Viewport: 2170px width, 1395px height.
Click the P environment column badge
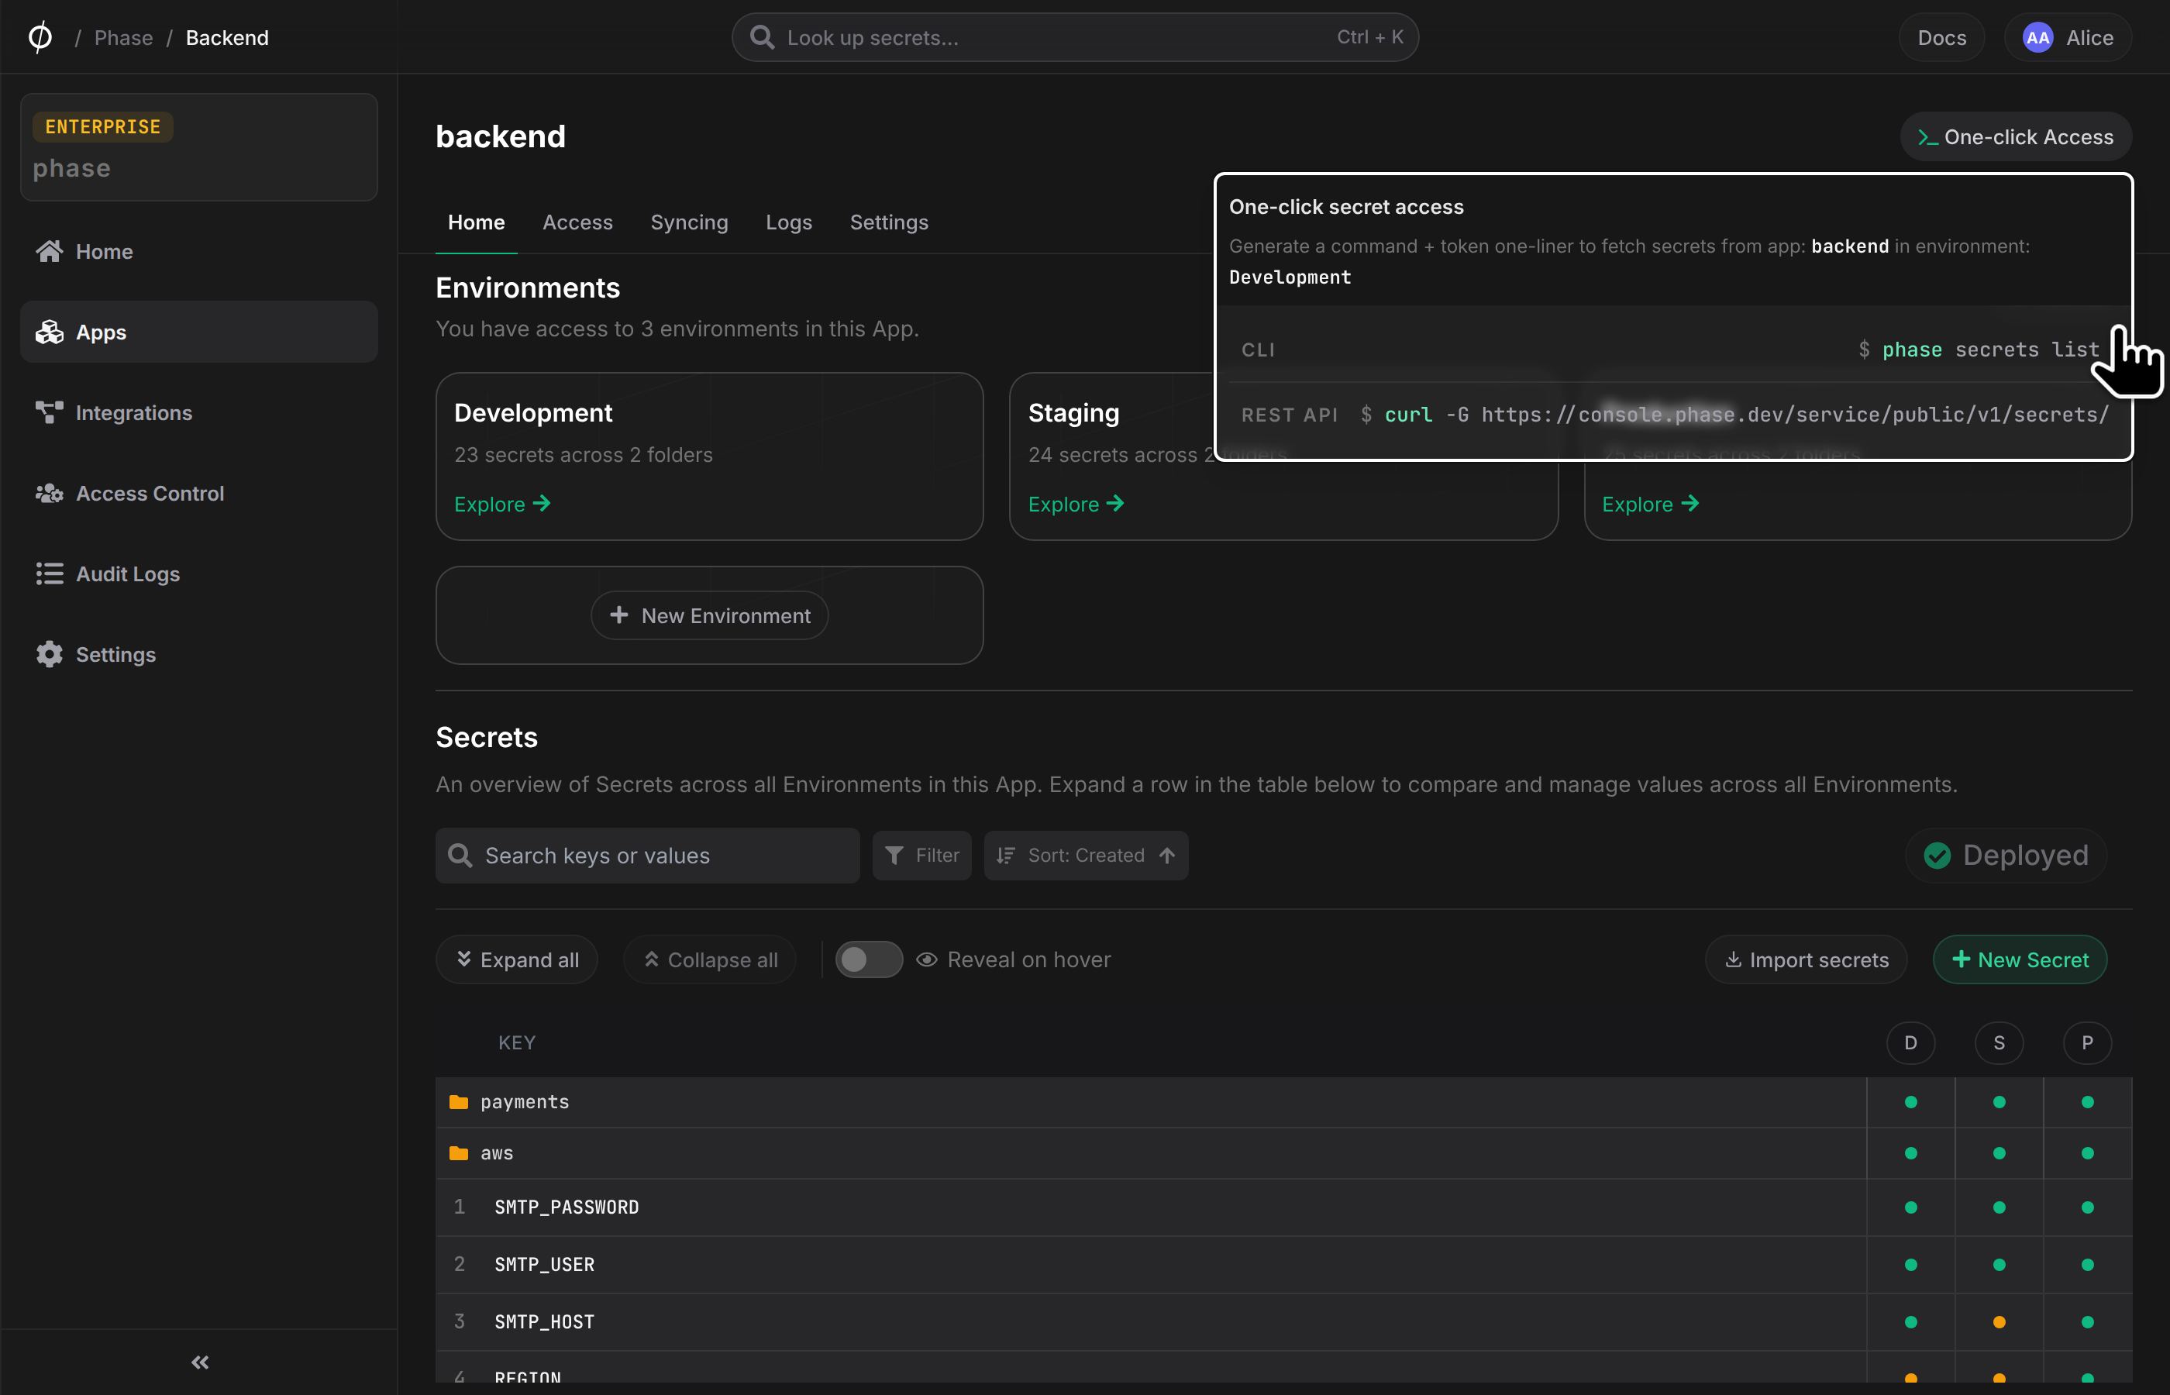click(x=2086, y=1042)
